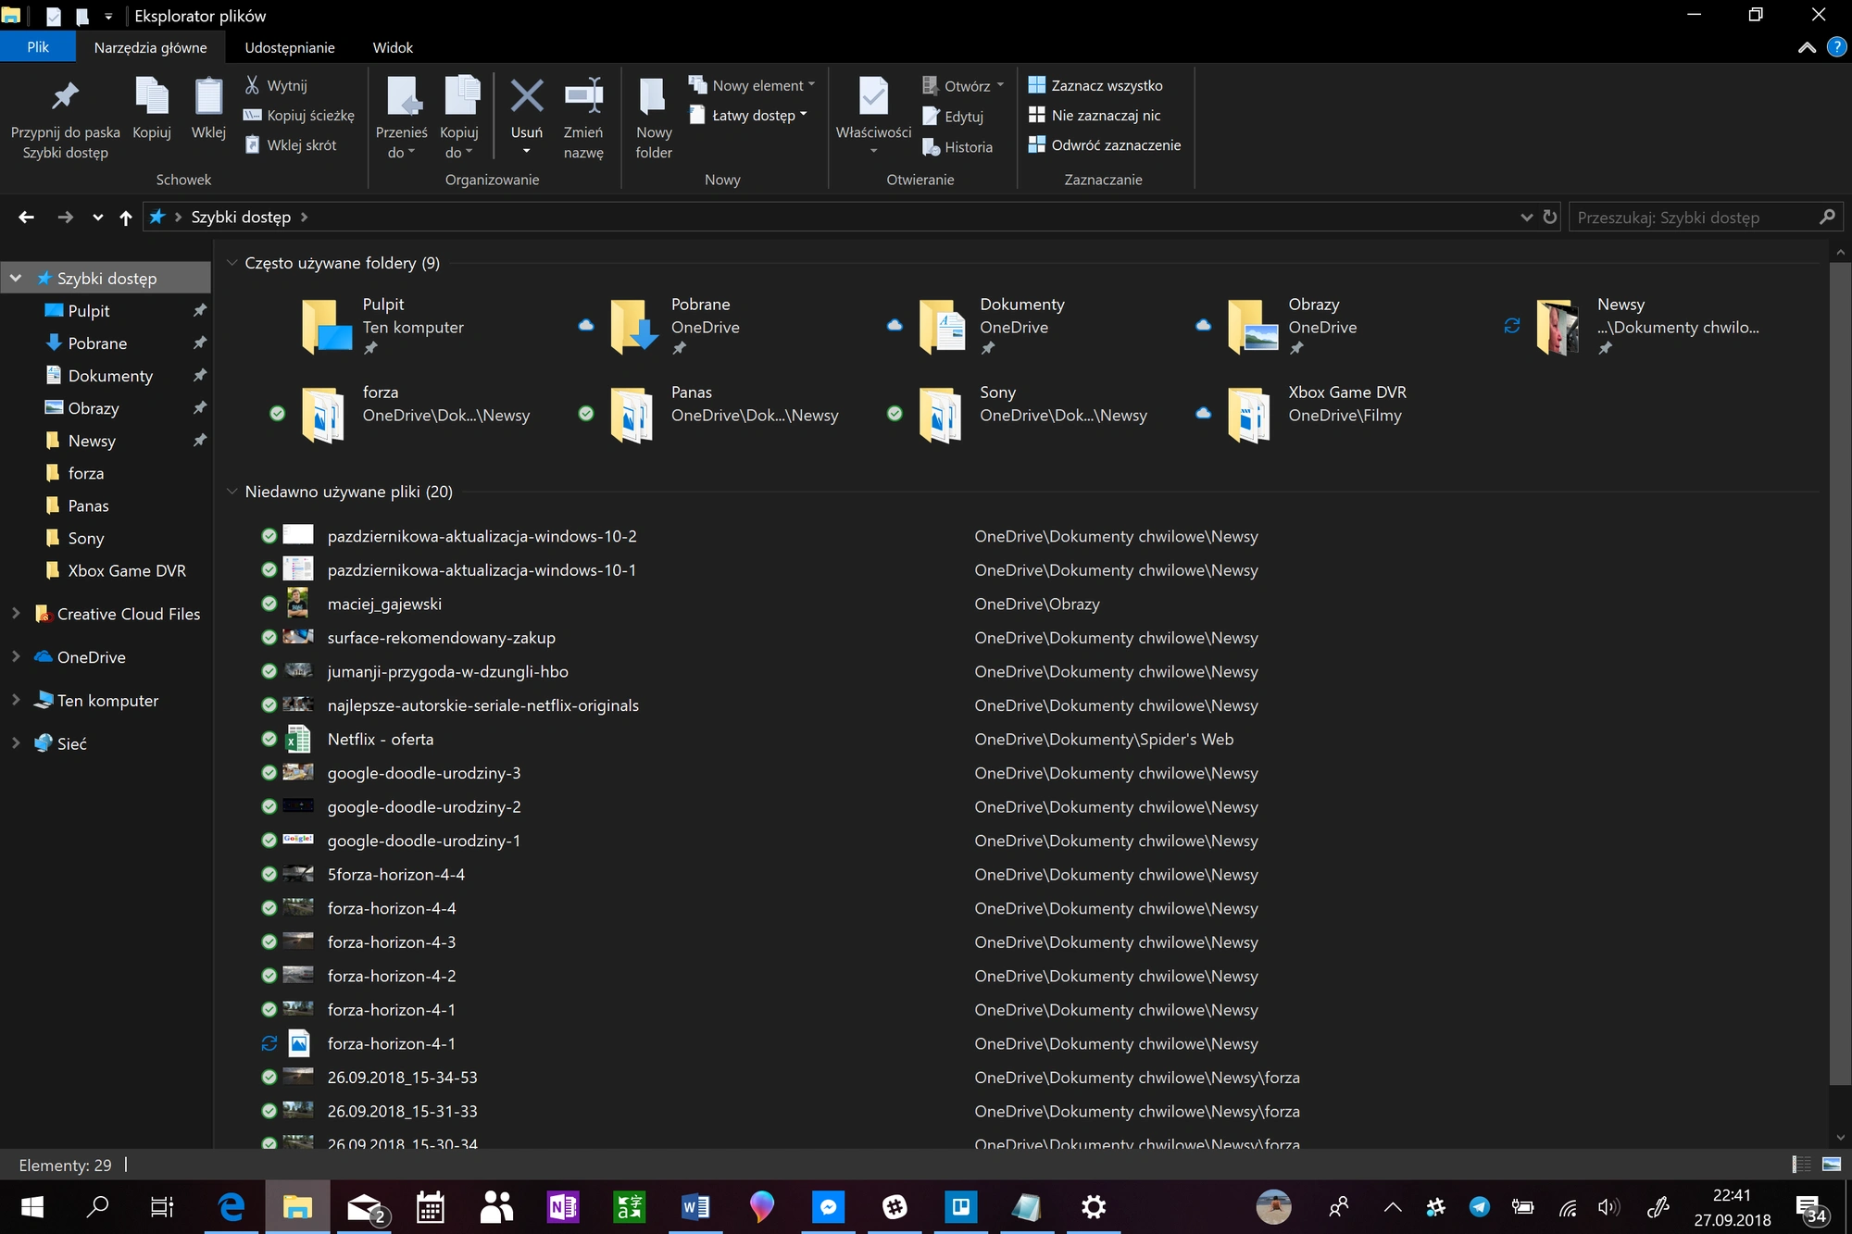Switch to Widok ribbon tab
Image resolution: width=1852 pixels, height=1234 pixels.
tap(393, 47)
